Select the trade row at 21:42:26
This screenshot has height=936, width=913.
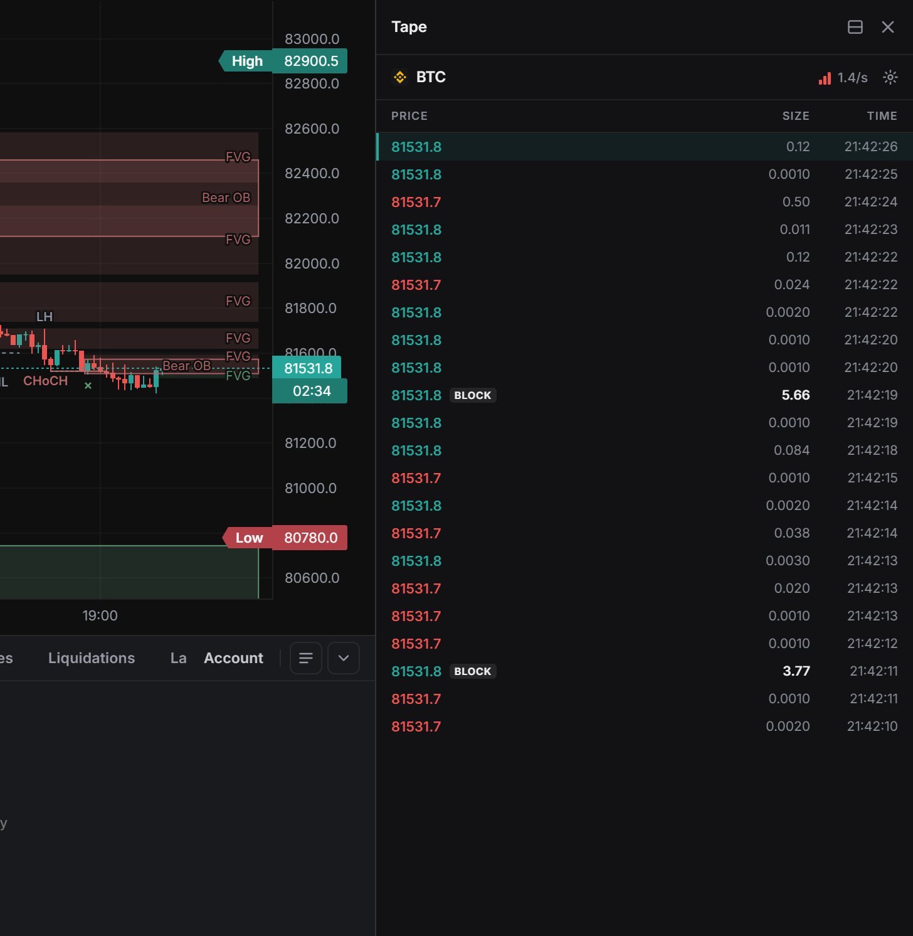click(645, 147)
